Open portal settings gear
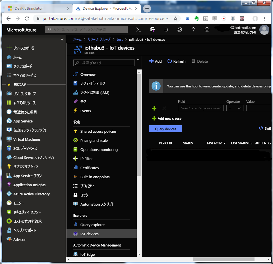The height and width of the screenshot is (264, 273). pos(180,30)
